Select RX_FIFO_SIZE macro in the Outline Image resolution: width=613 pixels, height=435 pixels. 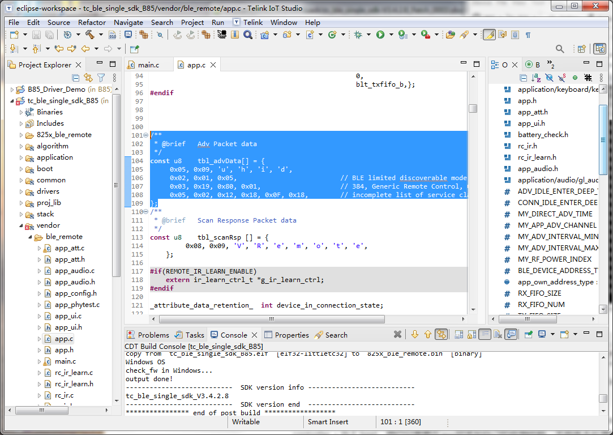point(539,293)
